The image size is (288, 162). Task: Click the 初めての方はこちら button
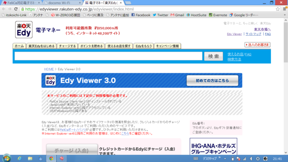click(x=212, y=81)
